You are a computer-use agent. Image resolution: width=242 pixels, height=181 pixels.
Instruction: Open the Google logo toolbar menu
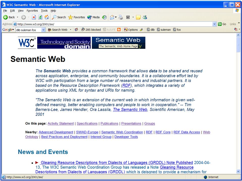(8, 30)
